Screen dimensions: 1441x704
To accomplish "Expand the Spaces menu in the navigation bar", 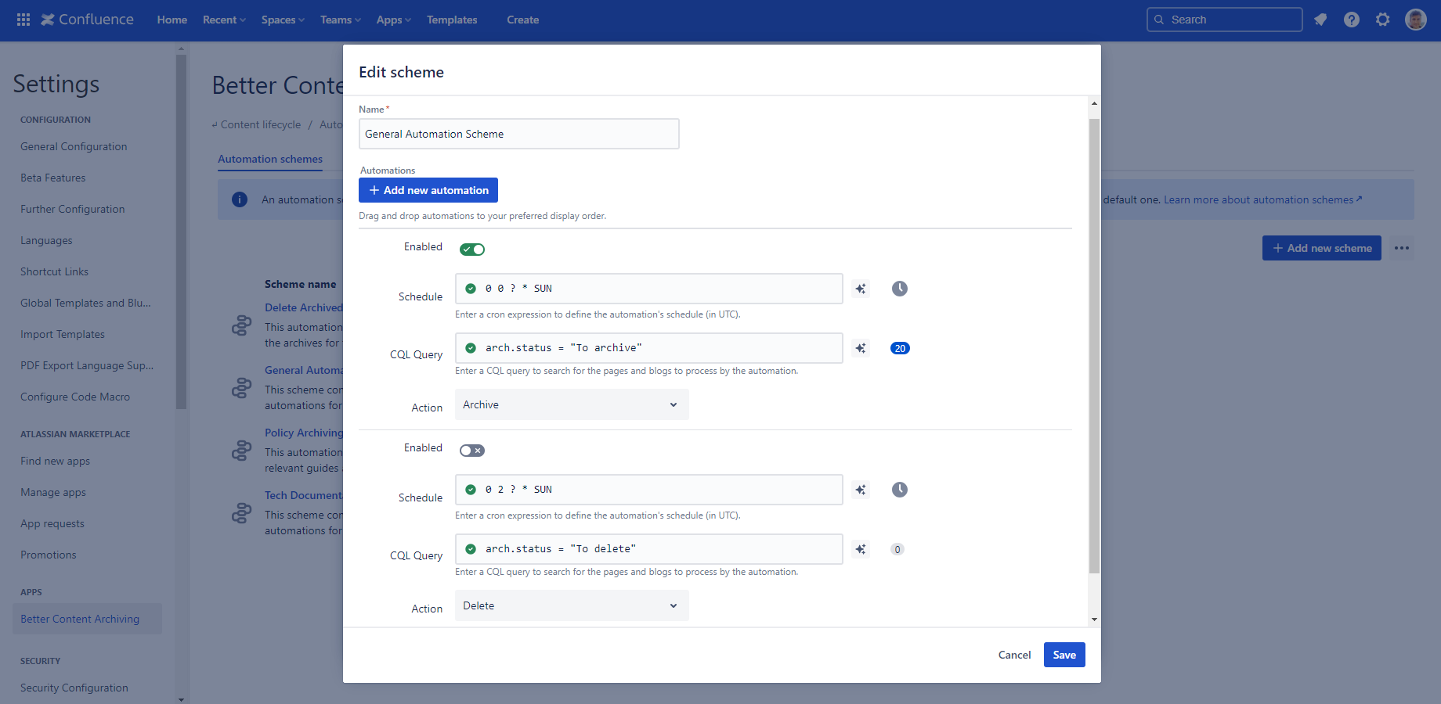I will click(x=282, y=20).
